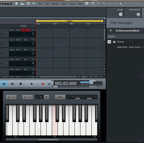Click the RESET button below track list
Image resolution: width=144 pixels, height=143 pixels.
pos(5,77)
